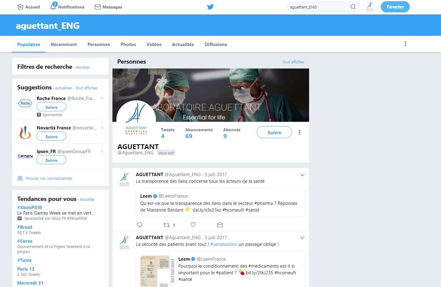Dismiss the Novartis France suggestion
441x287 pixels.
[x=102, y=128]
